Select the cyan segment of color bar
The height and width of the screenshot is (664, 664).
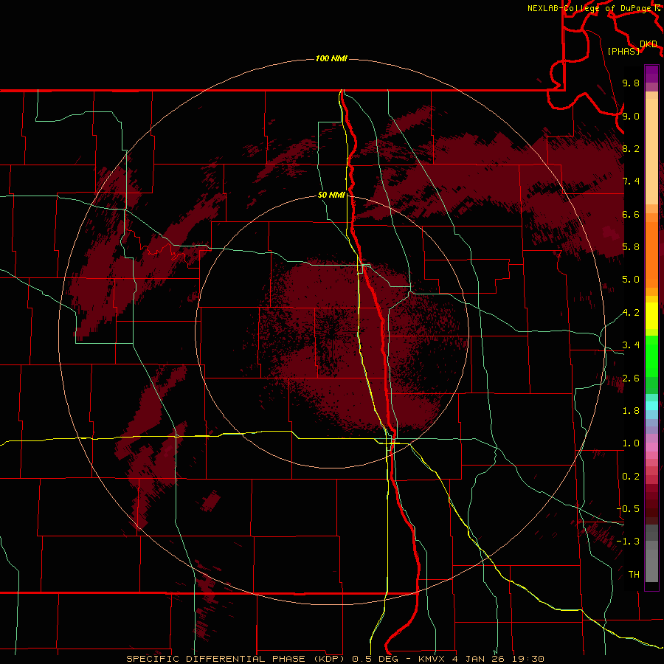click(x=651, y=406)
